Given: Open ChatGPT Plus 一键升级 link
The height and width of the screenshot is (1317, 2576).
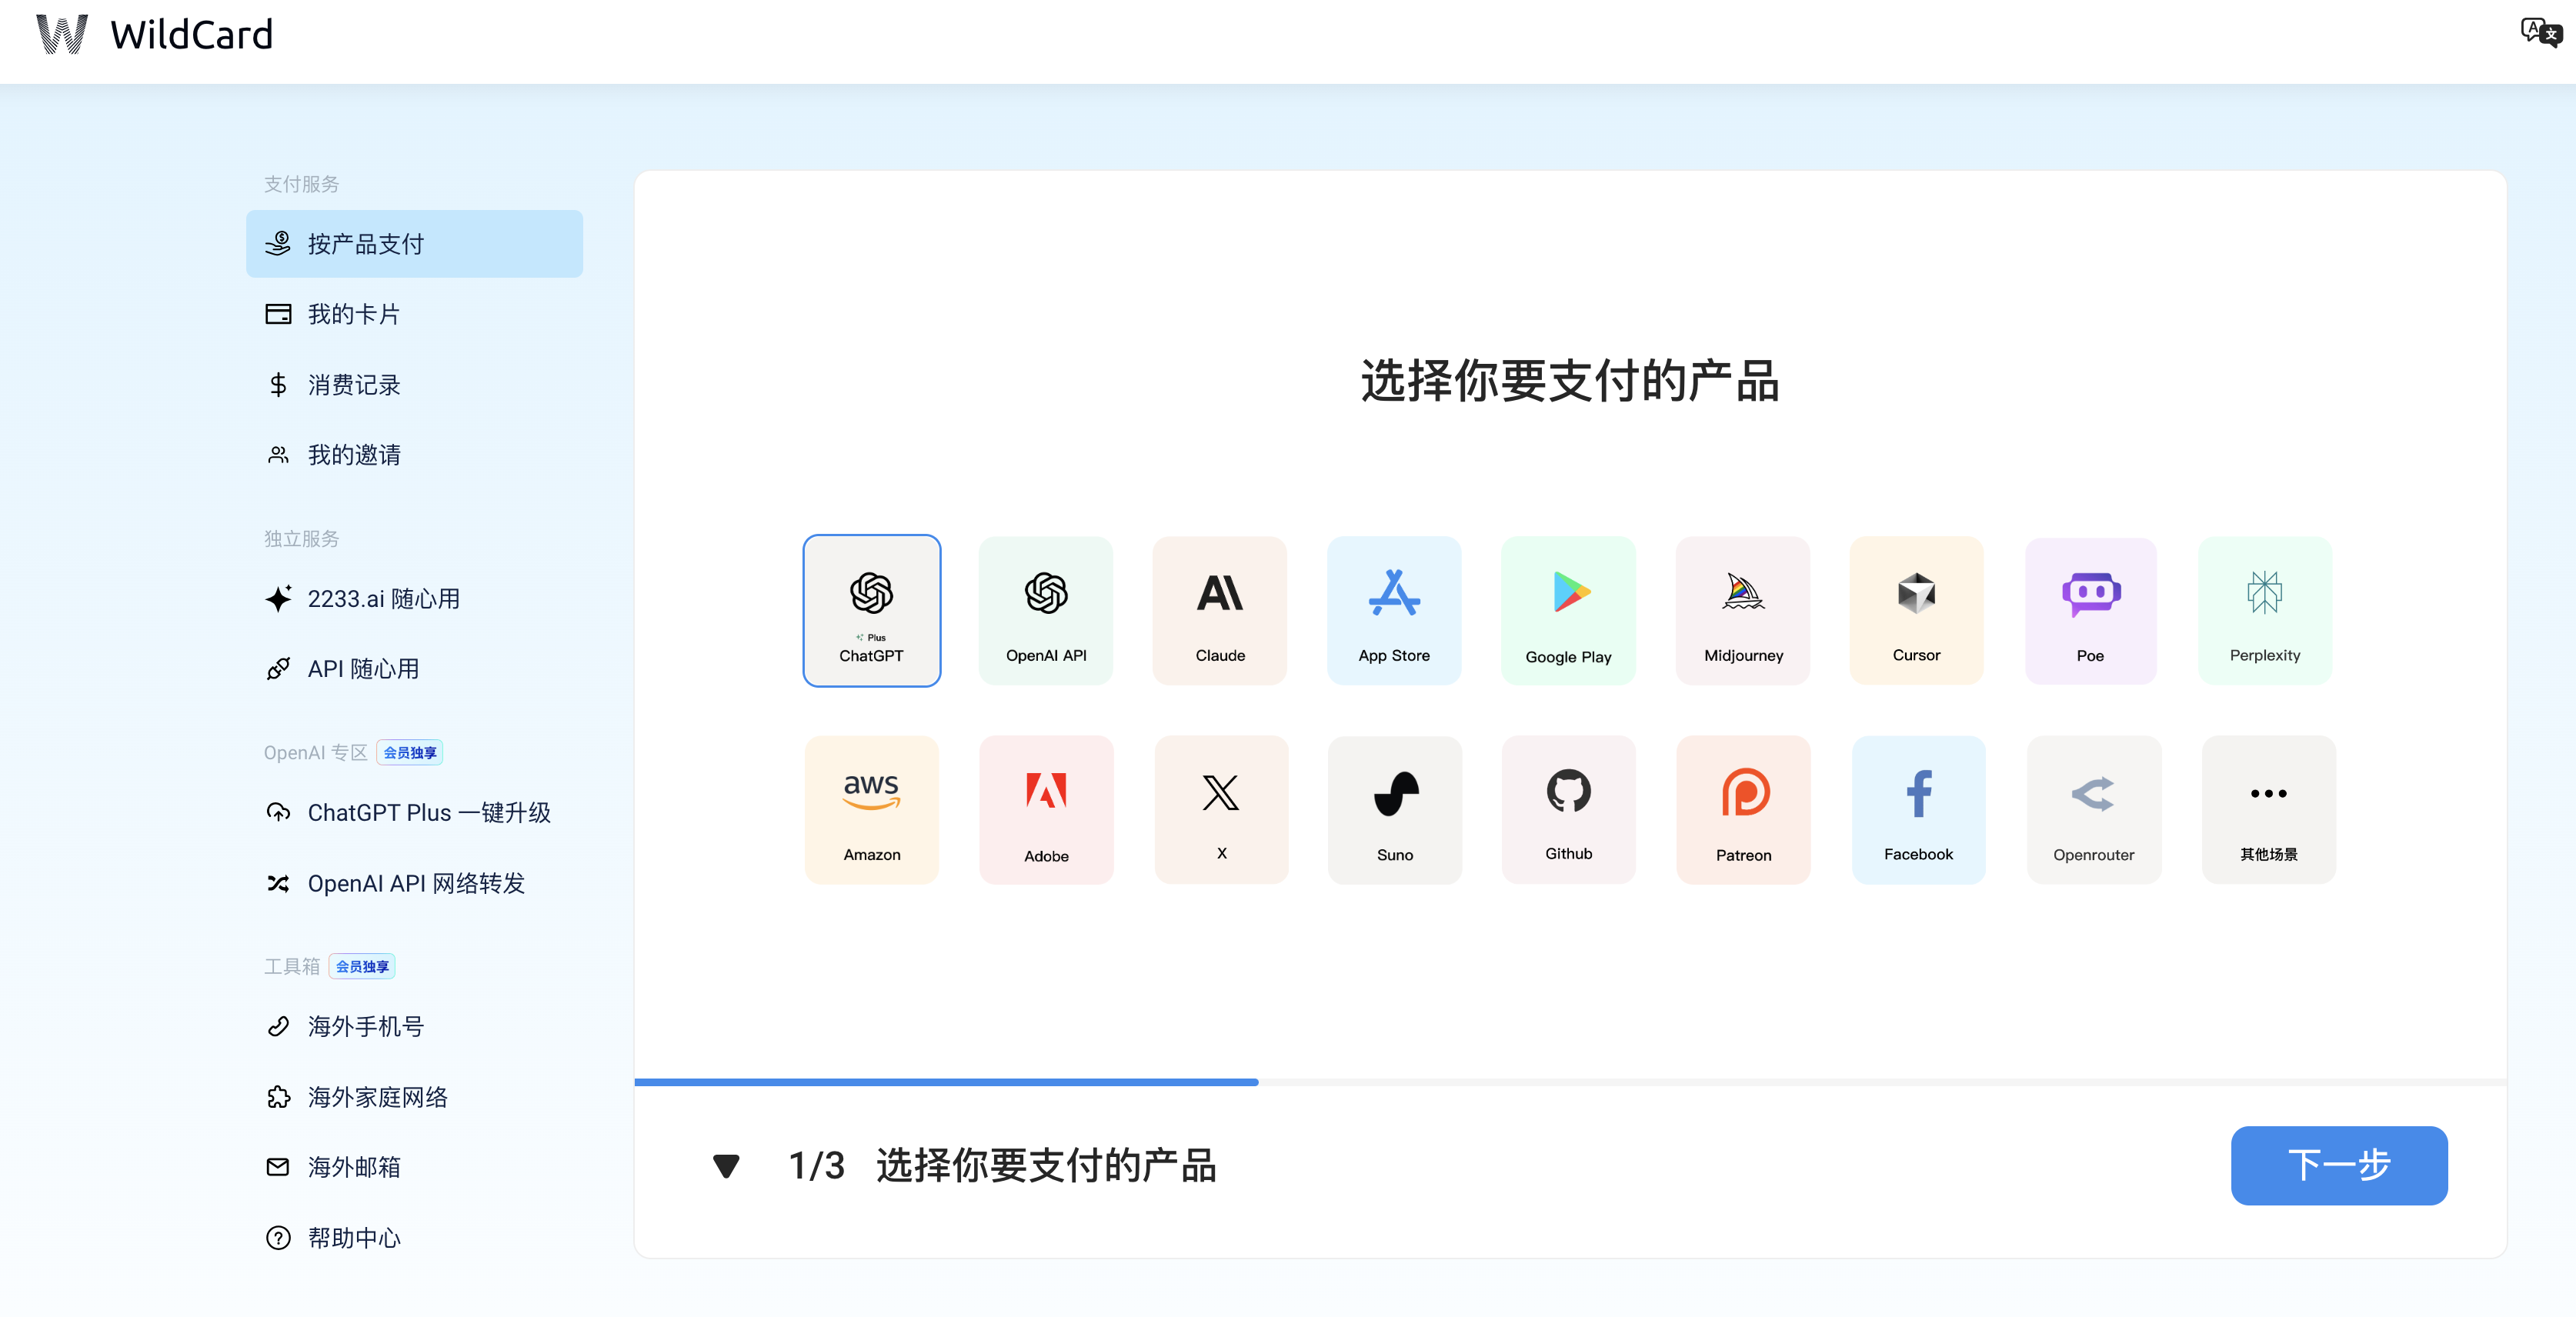Looking at the screenshot, I should click(428, 813).
